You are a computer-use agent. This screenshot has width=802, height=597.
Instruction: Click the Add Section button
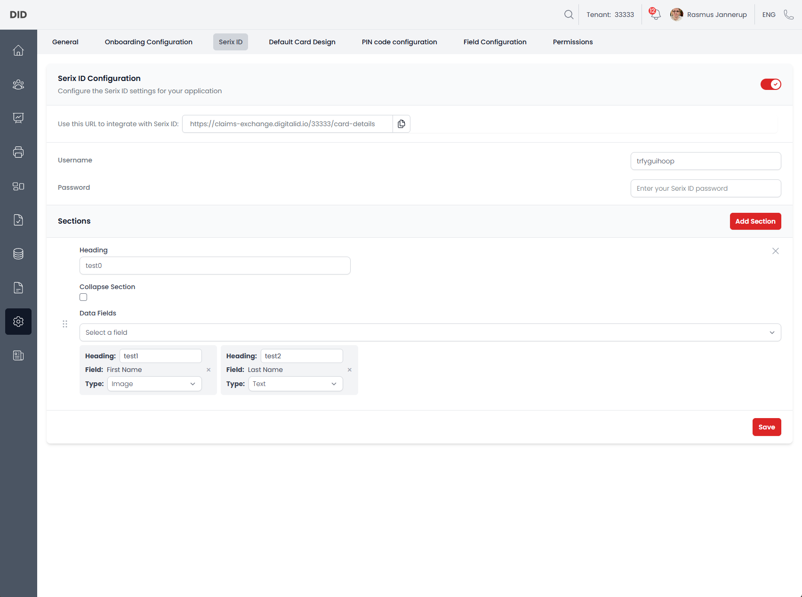(755, 221)
